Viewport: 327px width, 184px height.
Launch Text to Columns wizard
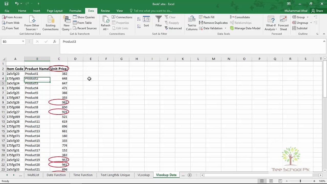coord(192,23)
